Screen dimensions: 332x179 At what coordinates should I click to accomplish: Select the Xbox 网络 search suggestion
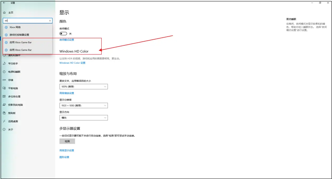[28, 27]
